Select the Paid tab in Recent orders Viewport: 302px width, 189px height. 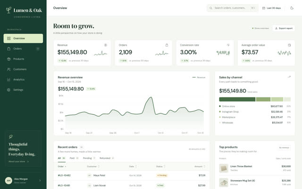(x=74, y=158)
